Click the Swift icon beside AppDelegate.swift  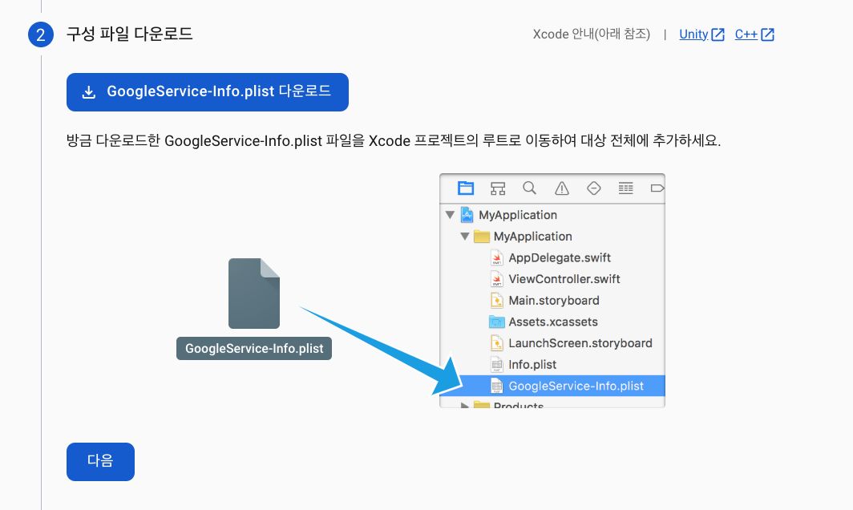497,257
